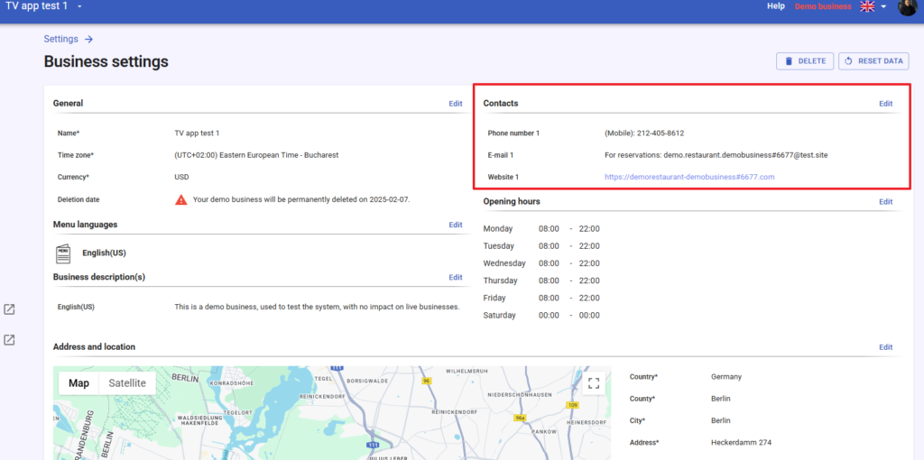This screenshot has height=460, width=924.
Task: Click the map of Berlin
Action: tap(332, 413)
